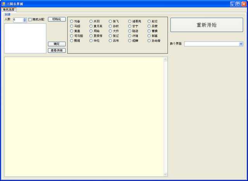Decrease the 人数 value with down arrow
Image resolution: width=248 pixels, height=181 pixels.
(25, 21)
